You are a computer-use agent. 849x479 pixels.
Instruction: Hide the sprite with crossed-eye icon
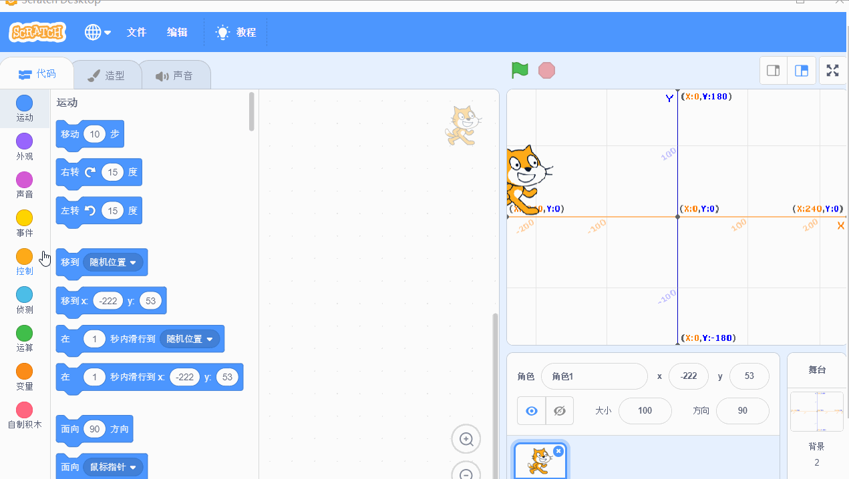(x=560, y=411)
